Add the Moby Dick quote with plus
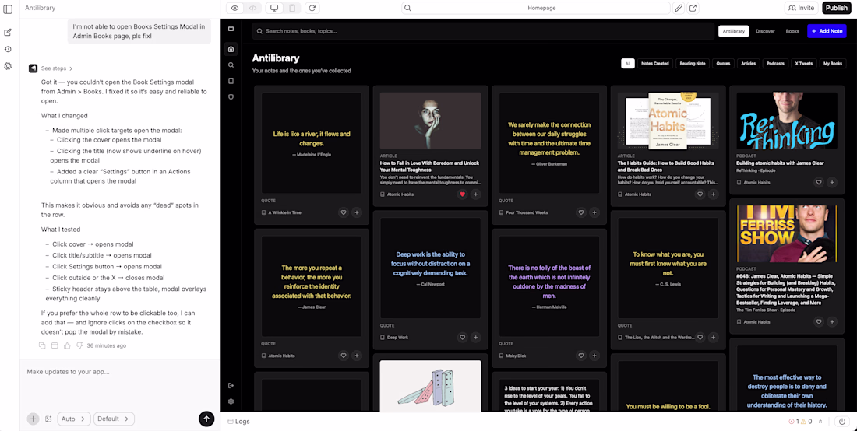This screenshot has height=431, width=857. tap(594, 356)
